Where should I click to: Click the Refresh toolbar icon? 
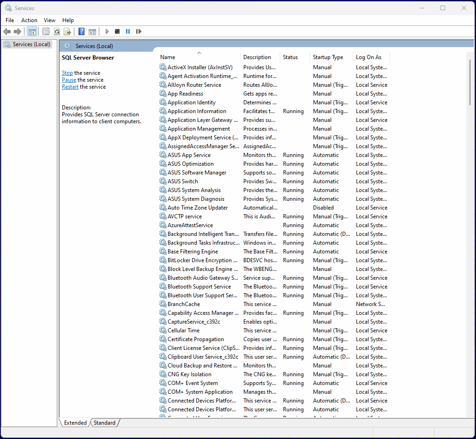pyautogui.click(x=57, y=31)
